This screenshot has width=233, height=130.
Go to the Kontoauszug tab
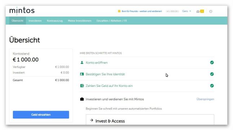[x=55, y=21]
